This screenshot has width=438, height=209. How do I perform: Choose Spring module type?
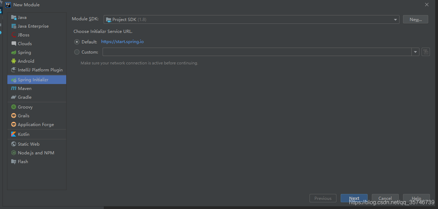tap(37, 53)
